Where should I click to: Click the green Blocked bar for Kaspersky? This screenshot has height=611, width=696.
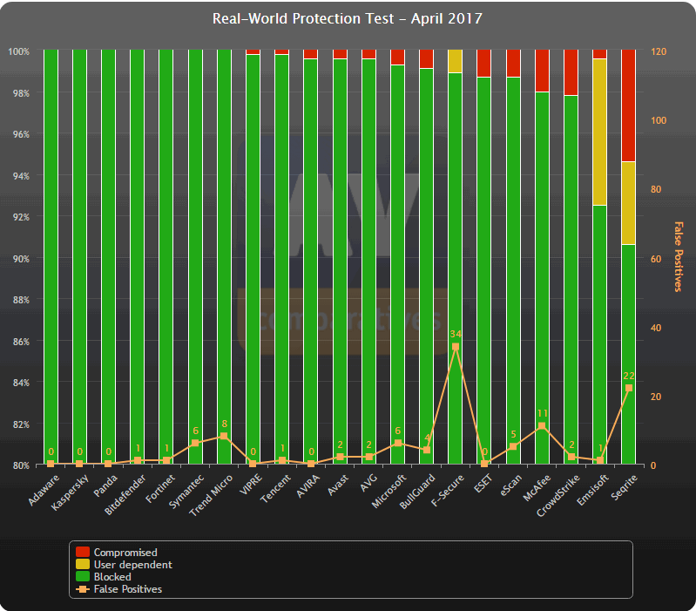click(79, 256)
